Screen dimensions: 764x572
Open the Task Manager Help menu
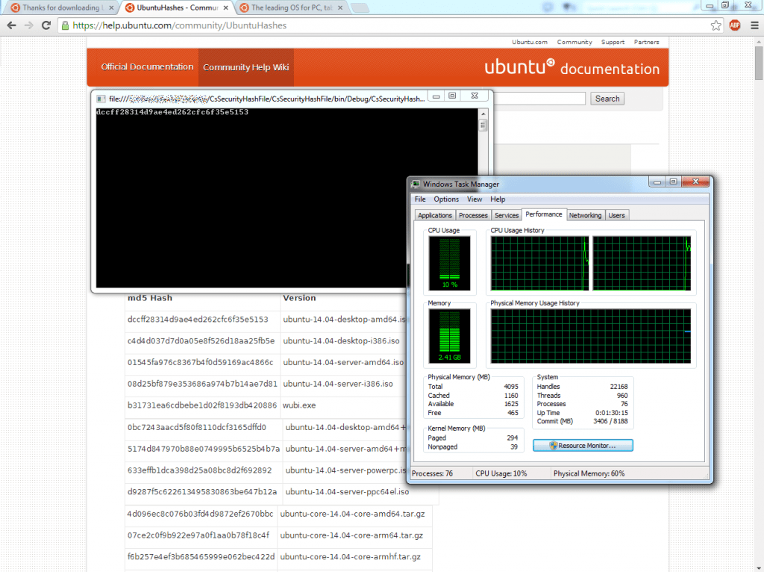coord(498,199)
